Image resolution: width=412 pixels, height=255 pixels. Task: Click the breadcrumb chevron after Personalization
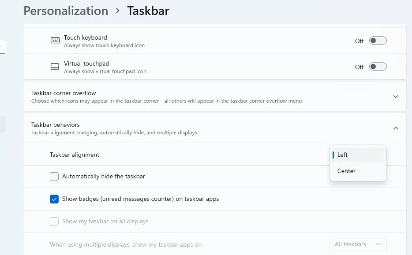tap(118, 11)
